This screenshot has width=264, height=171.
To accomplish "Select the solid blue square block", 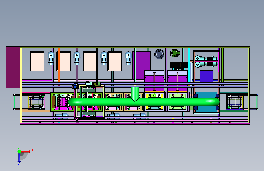I will click(x=206, y=76).
